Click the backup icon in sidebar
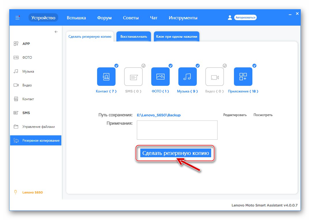 tap(16, 141)
